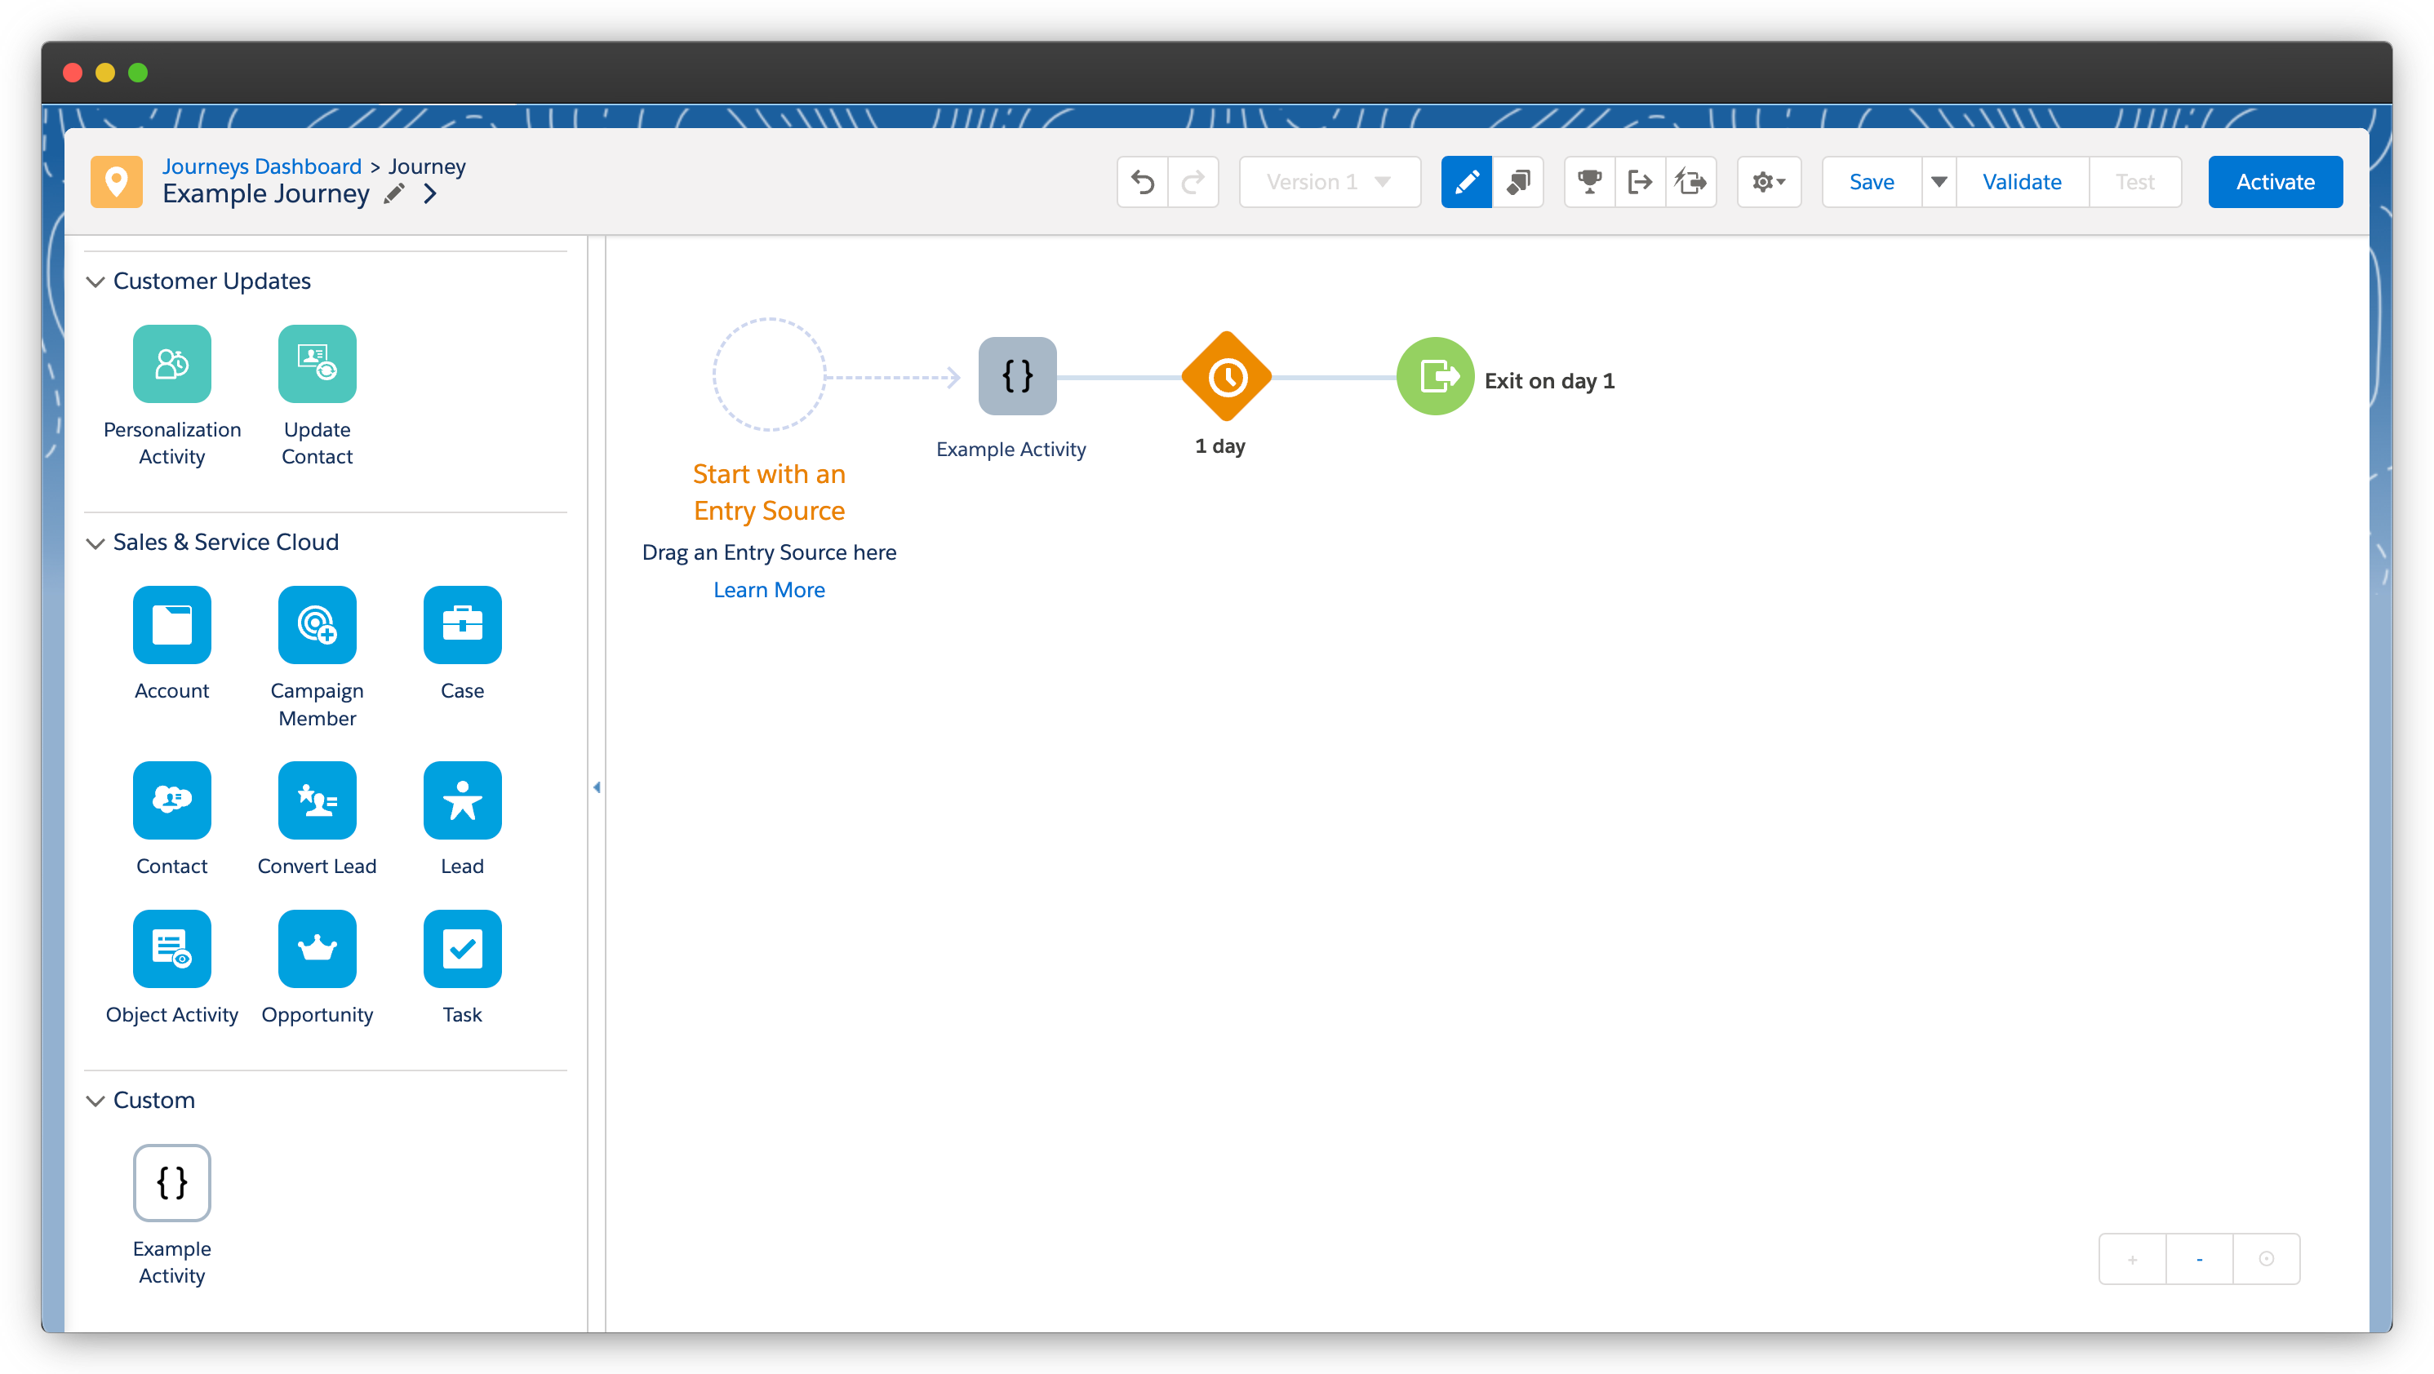The width and height of the screenshot is (2434, 1374).
Task: Click the empty Entry Source drop circle
Action: (x=769, y=374)
